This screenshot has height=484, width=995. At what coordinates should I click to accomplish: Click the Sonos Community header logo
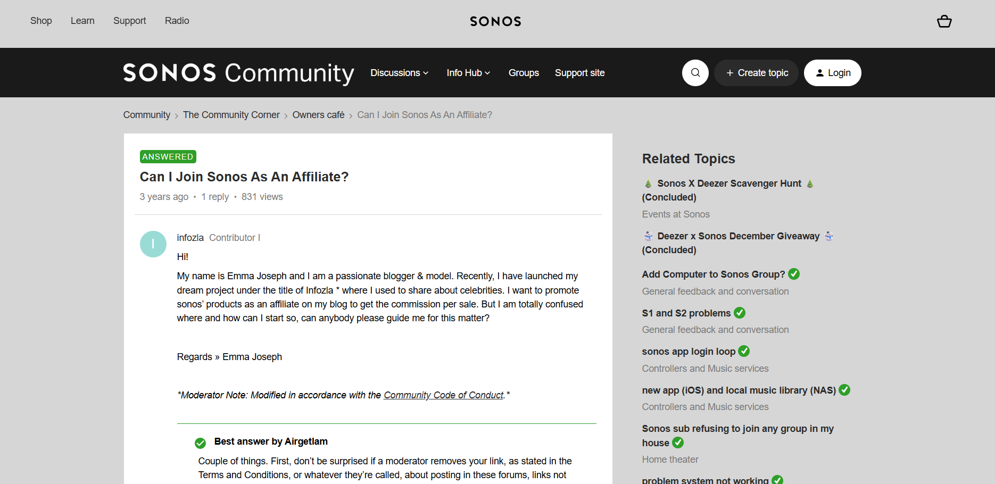(x=238, y=73)
